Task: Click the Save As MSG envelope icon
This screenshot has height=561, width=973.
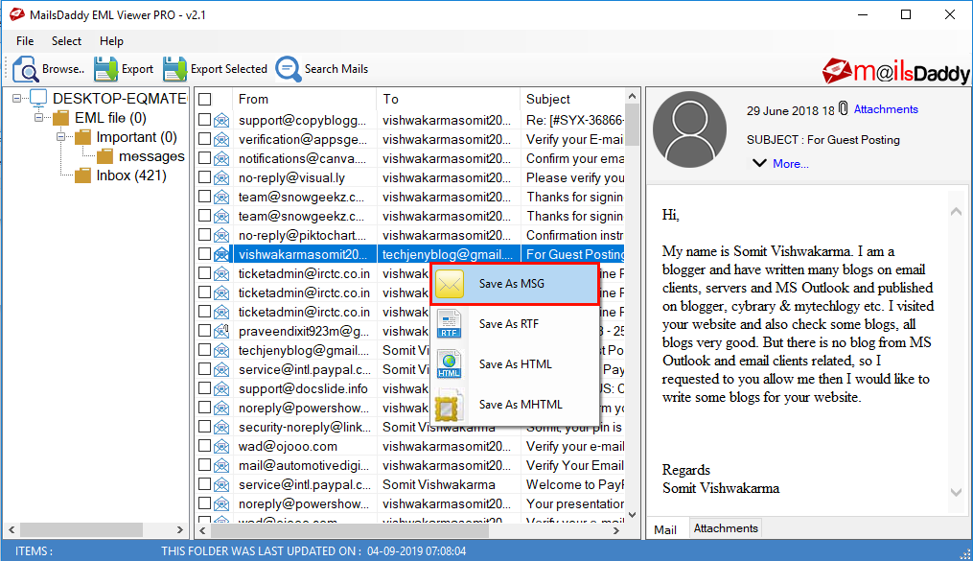Action: (x=450, y=284)
